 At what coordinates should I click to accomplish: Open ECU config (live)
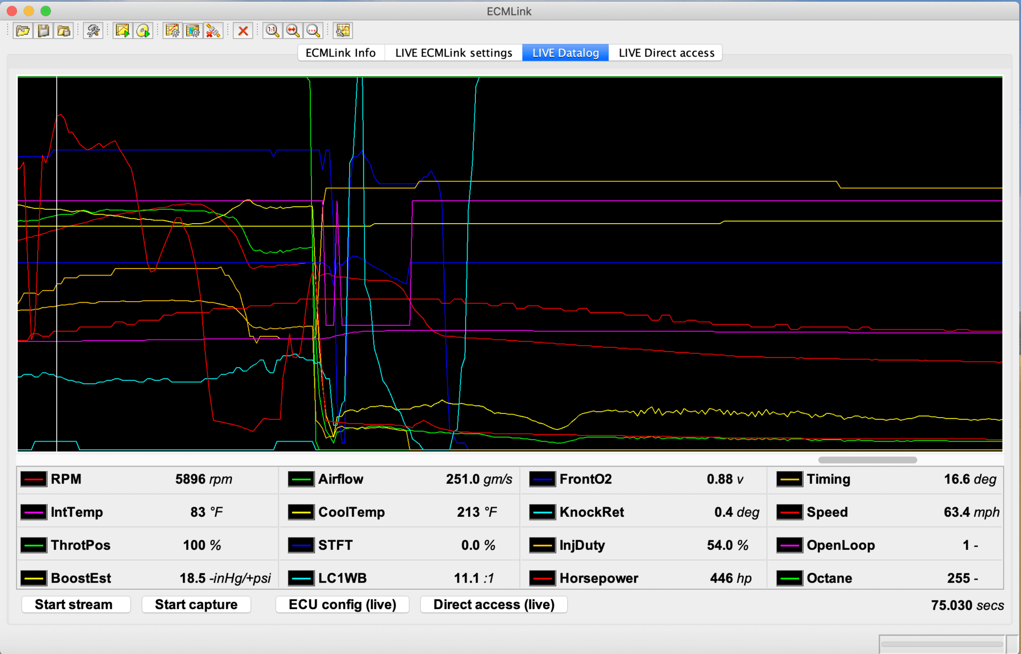click(x=343, y=604)
